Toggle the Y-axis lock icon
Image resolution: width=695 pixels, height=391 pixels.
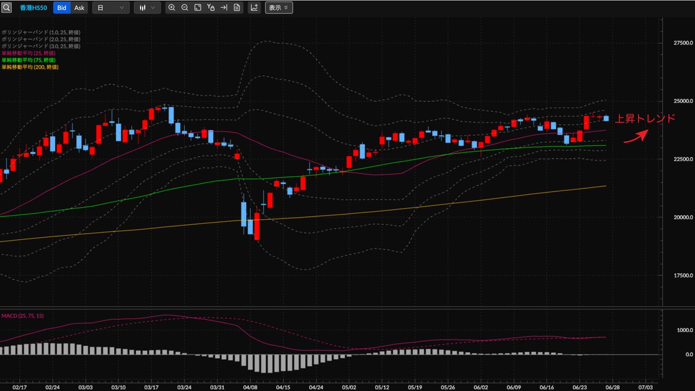(211, 8)
